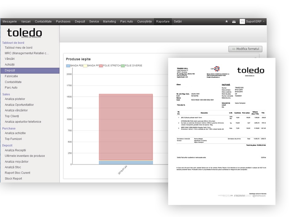Open the envelope messages icon
Image resolution: width=290 pixels, height=217 pixels.
coord(234,22)
